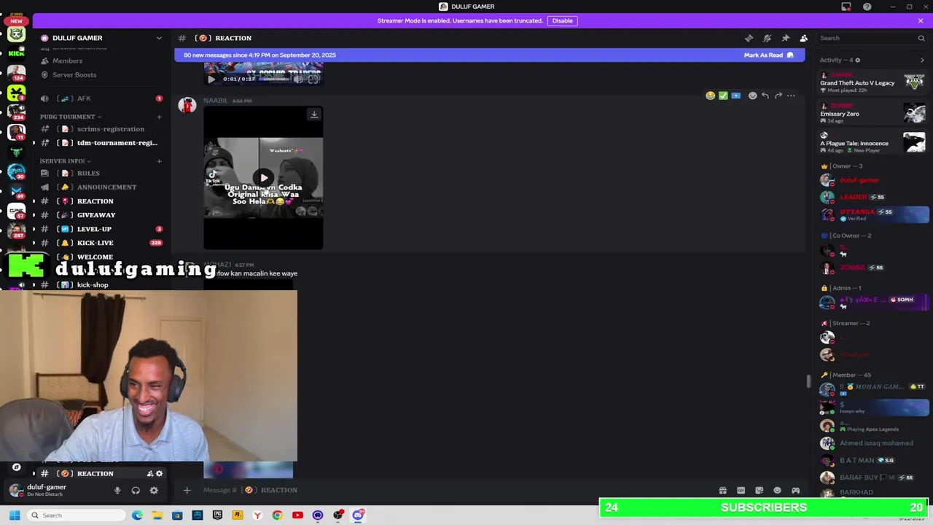Image resolution: width=933 pixels, height=525 pixels.
Task: Open the GIVEAWAY channel
Action: point(96,215)
